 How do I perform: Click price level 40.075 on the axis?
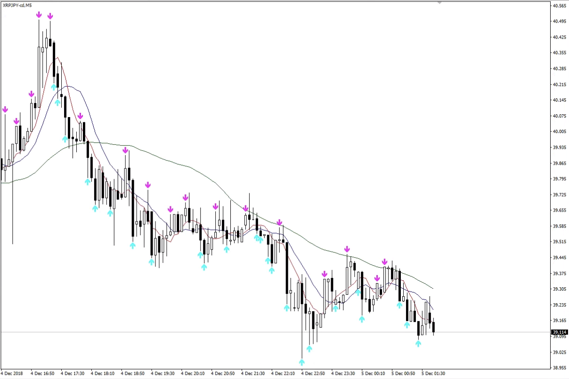[x=559, y=116]
